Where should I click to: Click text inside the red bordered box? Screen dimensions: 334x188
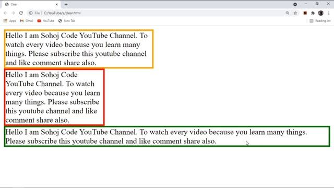53,97
